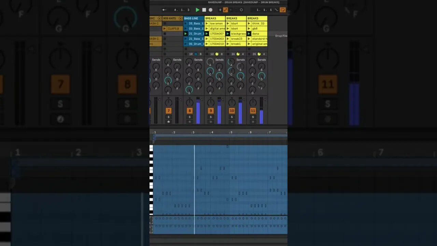Select the BASS LINE track header
This screenshot has height=246, width=437.
click(194, 18)
